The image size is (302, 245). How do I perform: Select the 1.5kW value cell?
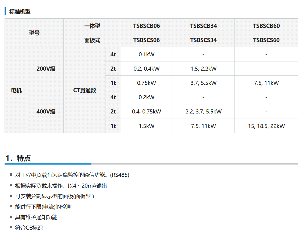tap(147, 126)
